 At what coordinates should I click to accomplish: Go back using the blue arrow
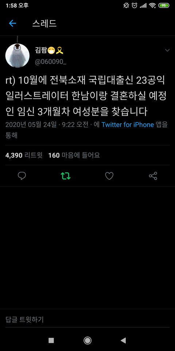point(12,23)
